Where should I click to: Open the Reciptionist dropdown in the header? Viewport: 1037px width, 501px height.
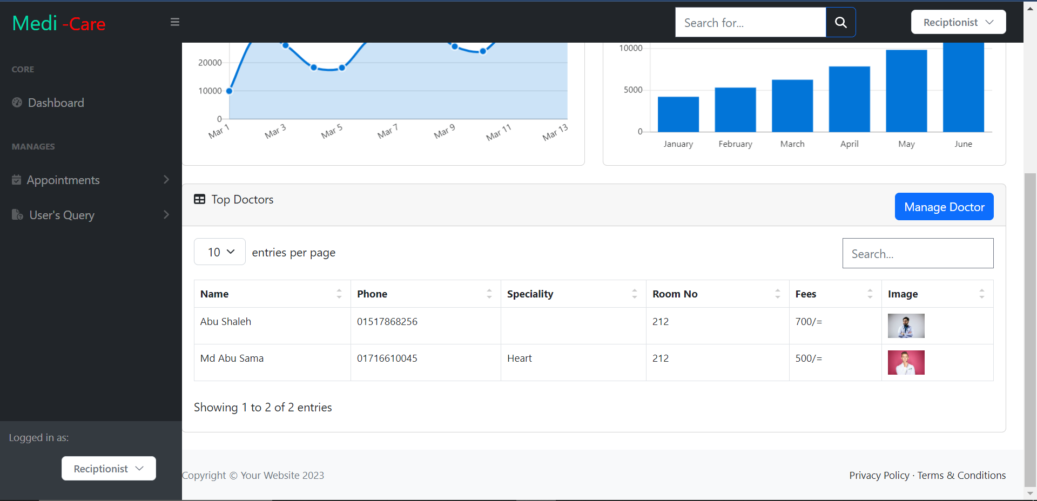point(958,22)
